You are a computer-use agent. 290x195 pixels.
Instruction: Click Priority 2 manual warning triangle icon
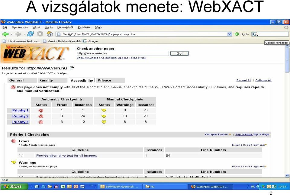[104, 116]
